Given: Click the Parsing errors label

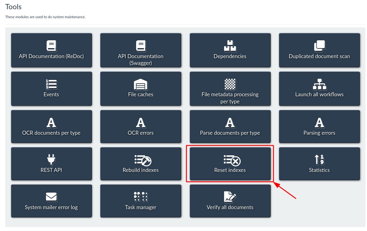Looking at the screenshot, I should (319, 133).
